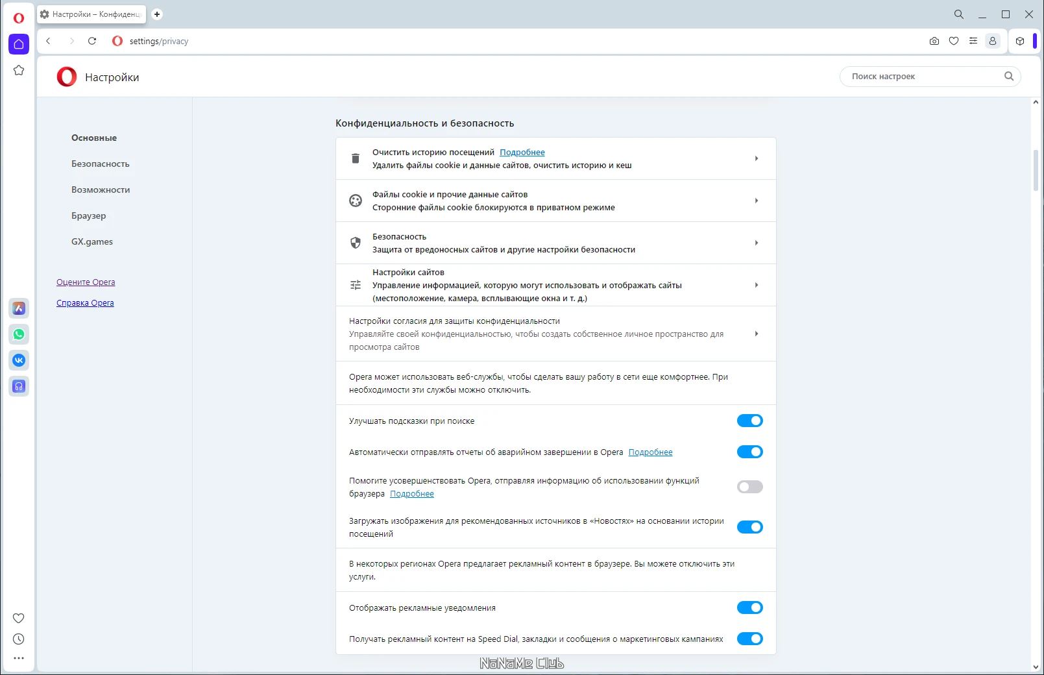This screenshot has width=1044, height=675.
Task: Click the cookie icon row
Action: [356, 201]
